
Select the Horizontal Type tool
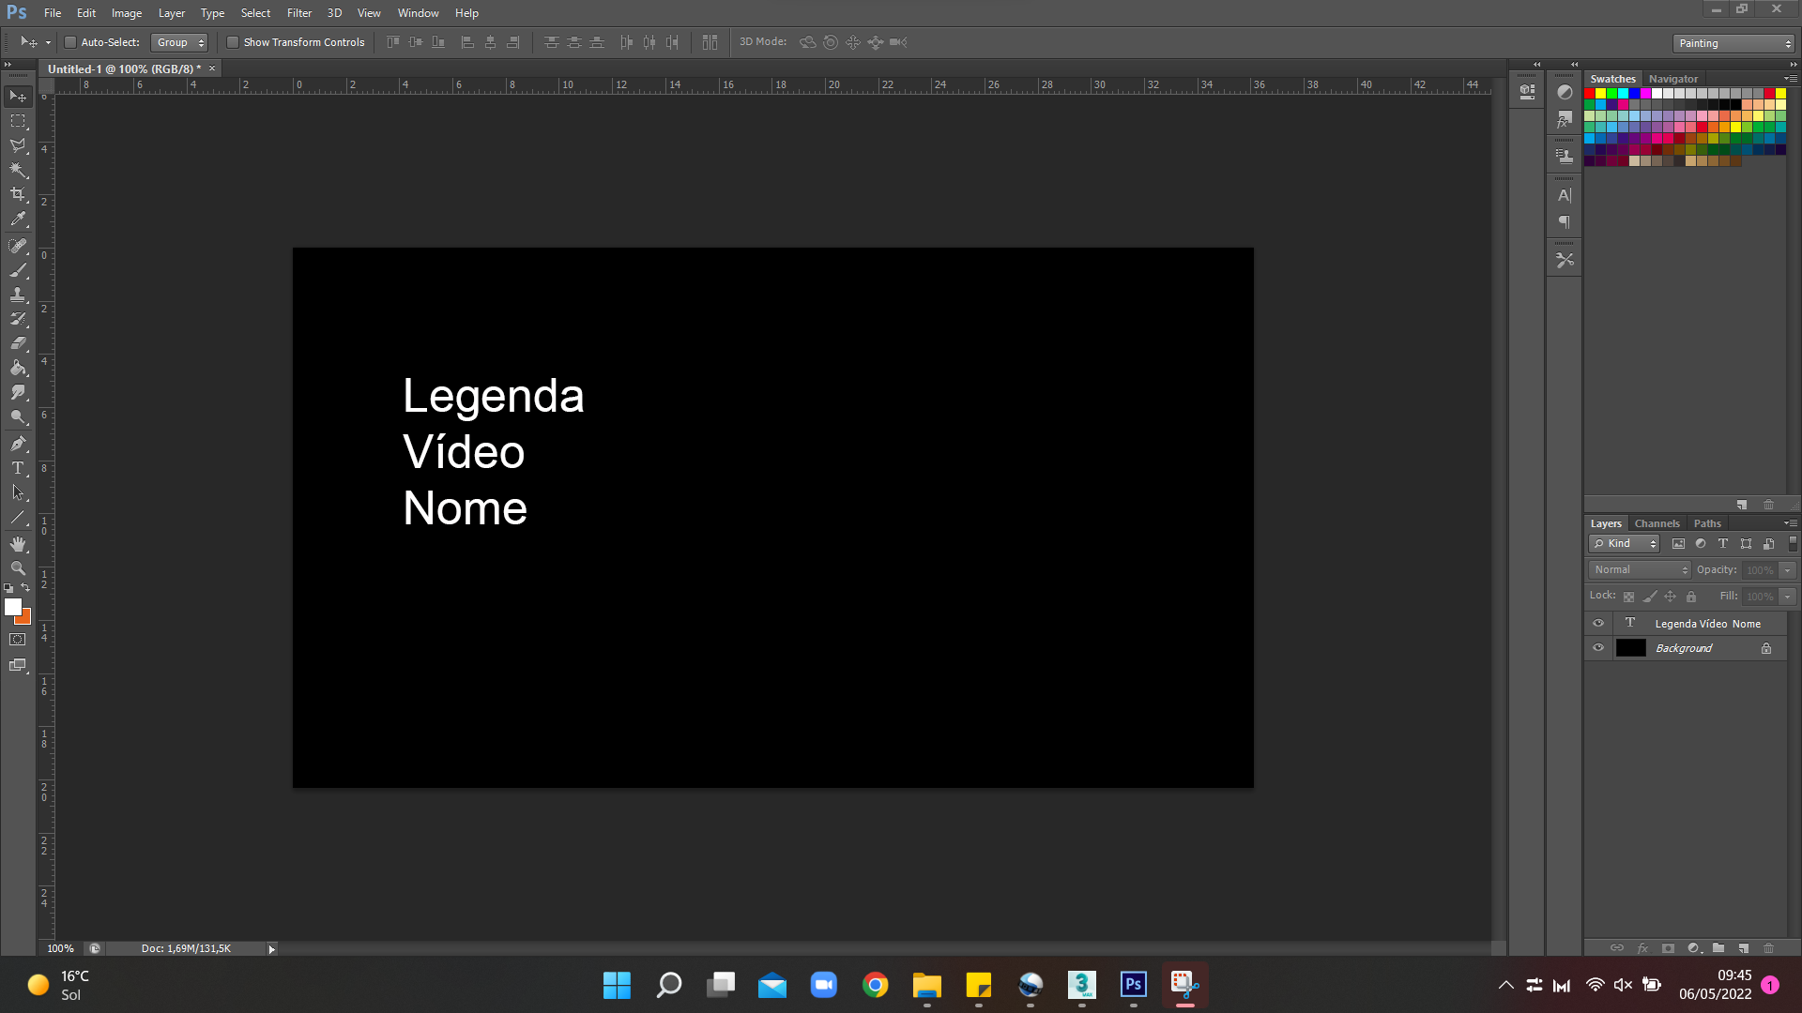(18, 467)
